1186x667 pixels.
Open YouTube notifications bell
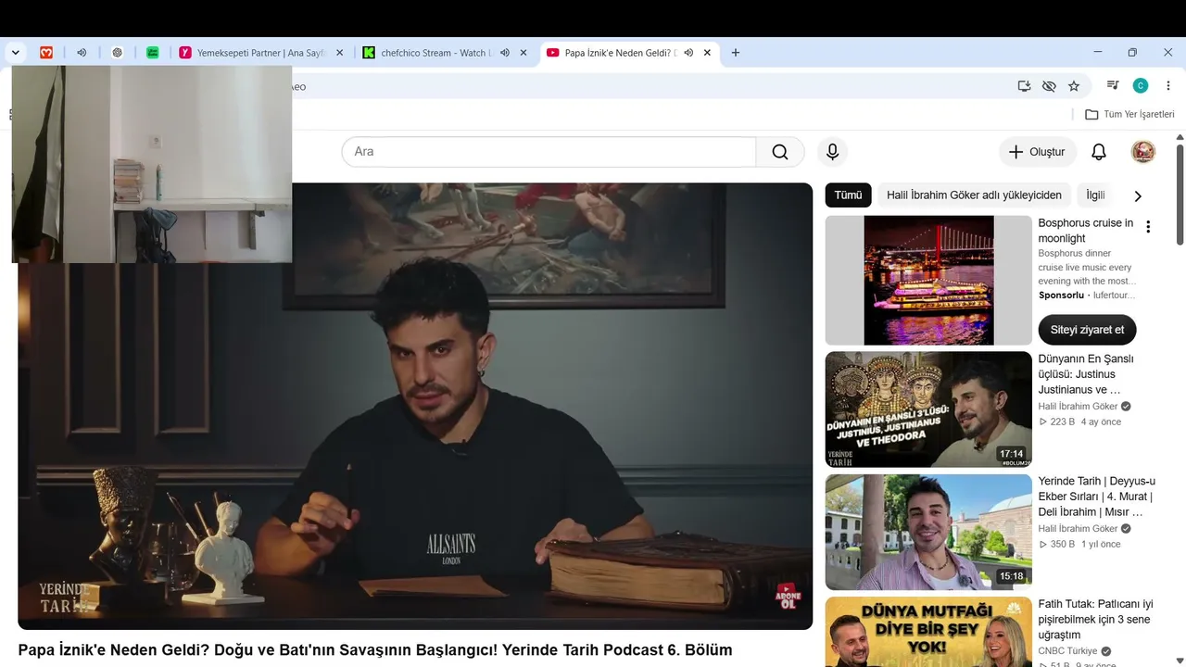[1099, 152]
